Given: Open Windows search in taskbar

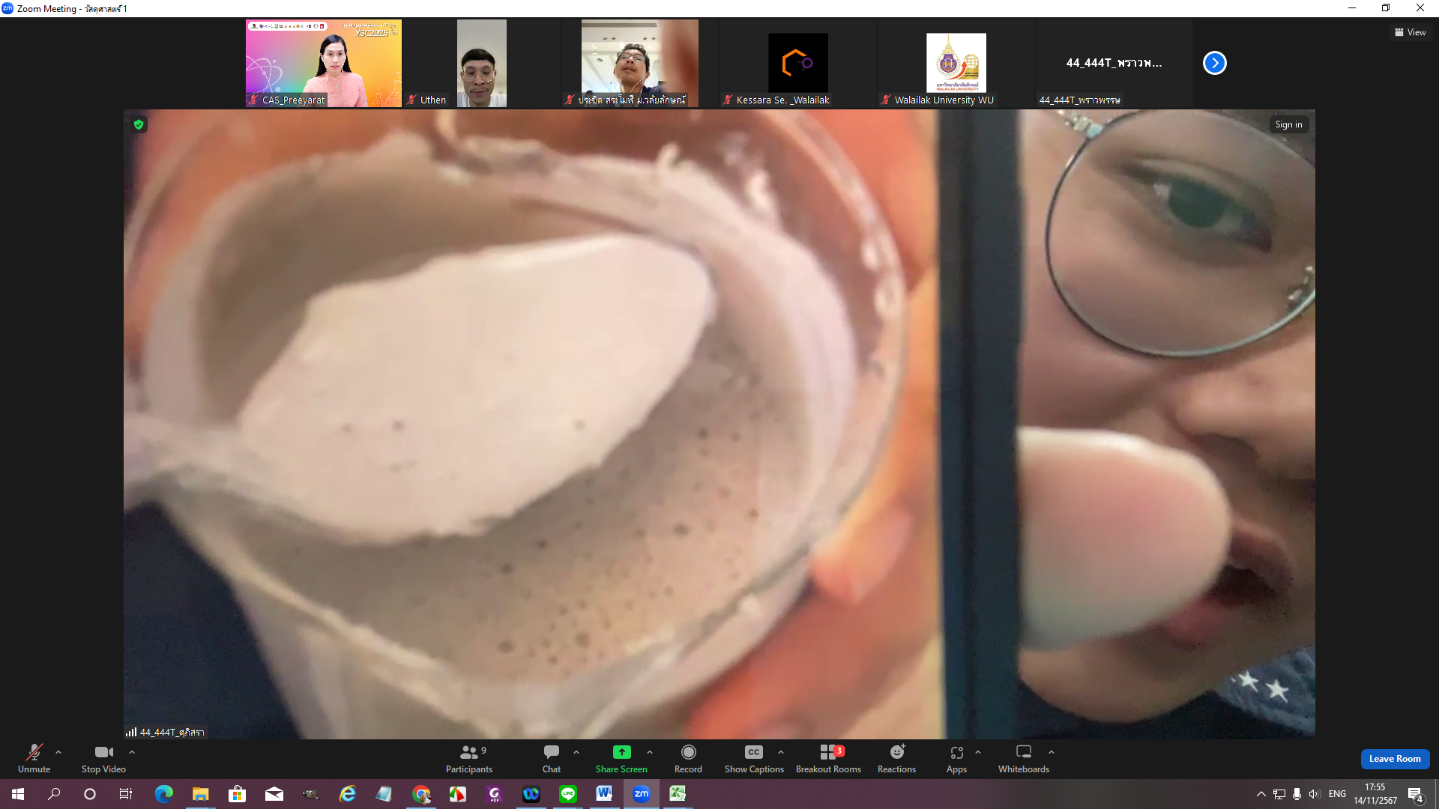Looking at the screenshot, I should (54, 794).
